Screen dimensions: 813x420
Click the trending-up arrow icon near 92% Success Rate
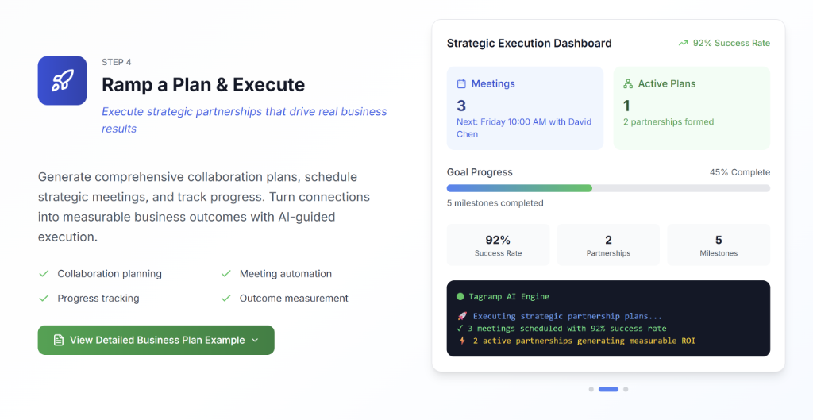click(x=684, y=44)
